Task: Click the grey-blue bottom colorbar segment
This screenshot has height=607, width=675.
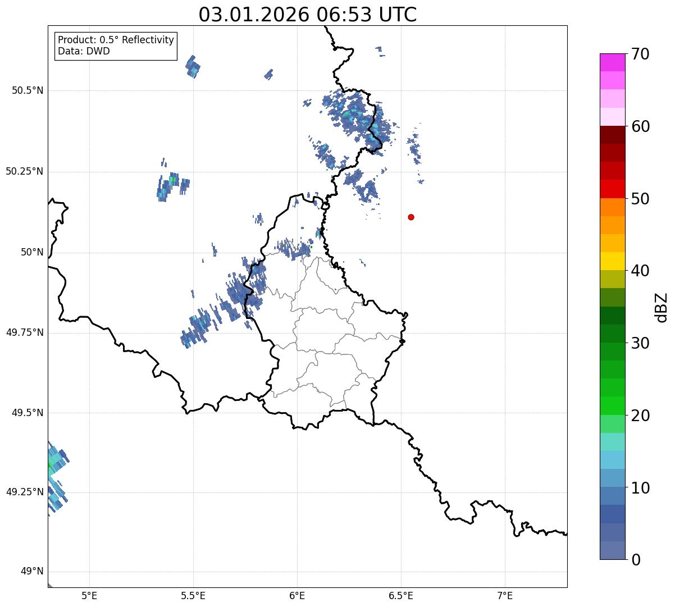Action: (613, 550)
